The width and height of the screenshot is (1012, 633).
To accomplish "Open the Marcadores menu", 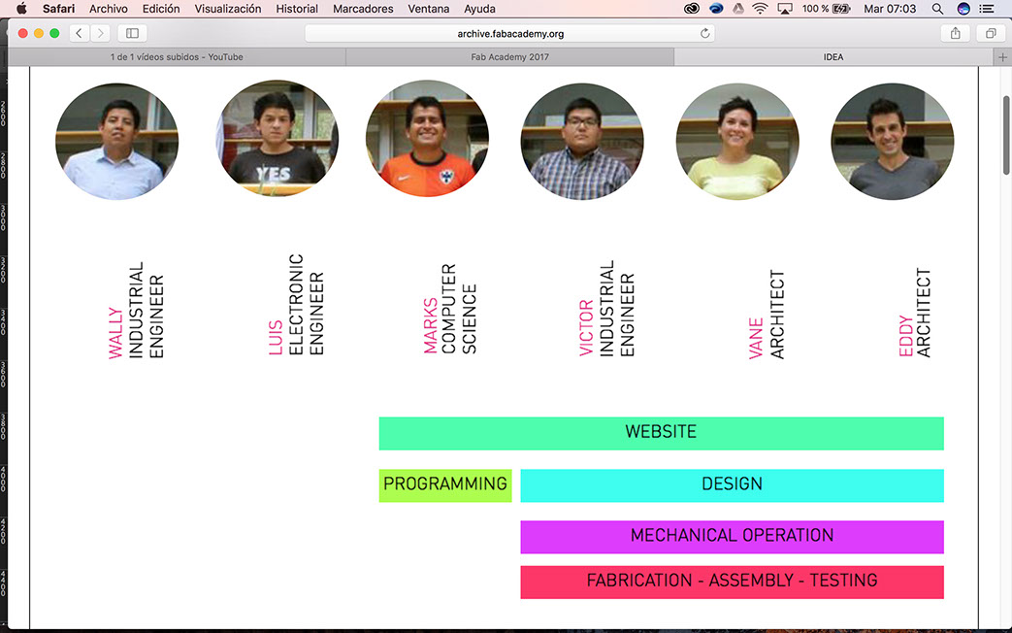I will tap(363, 9).
